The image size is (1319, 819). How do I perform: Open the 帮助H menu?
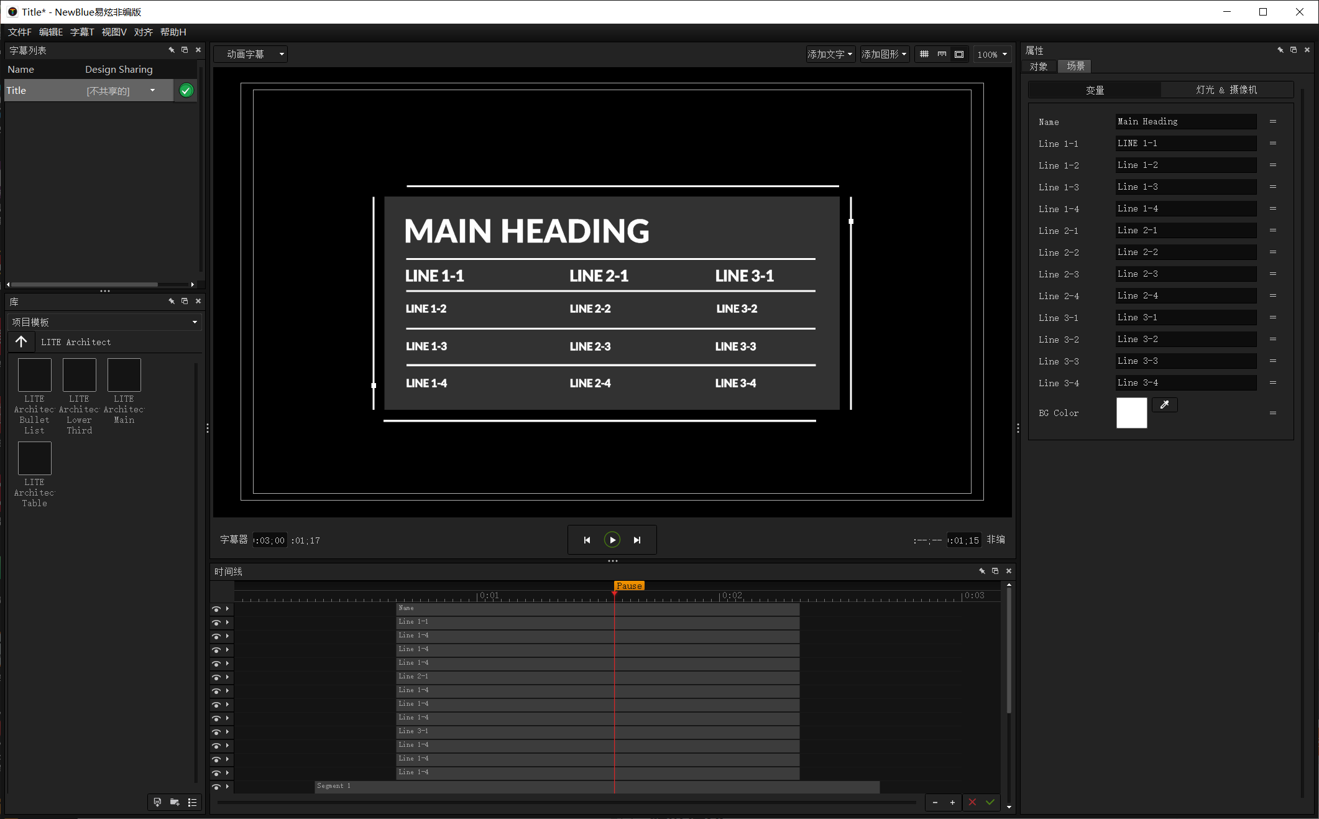tap(173, 32)
